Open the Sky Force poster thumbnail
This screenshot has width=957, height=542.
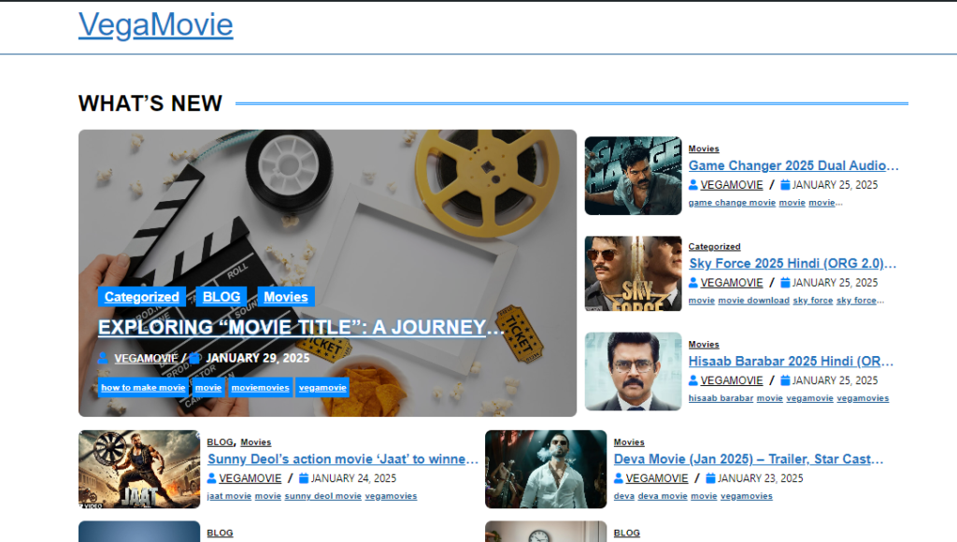coord(633,274)
